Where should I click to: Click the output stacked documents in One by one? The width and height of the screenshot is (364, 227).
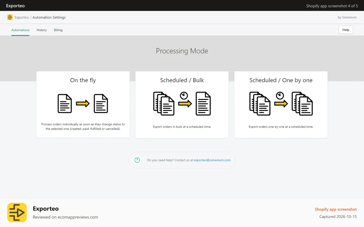click(x=302, y=104)
